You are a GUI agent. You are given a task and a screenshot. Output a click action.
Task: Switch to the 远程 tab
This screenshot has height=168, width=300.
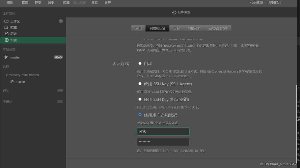click(176, 28)
